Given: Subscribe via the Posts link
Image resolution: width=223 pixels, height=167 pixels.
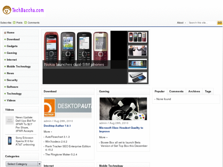Looking at the screenshot, I should (19, 23).
